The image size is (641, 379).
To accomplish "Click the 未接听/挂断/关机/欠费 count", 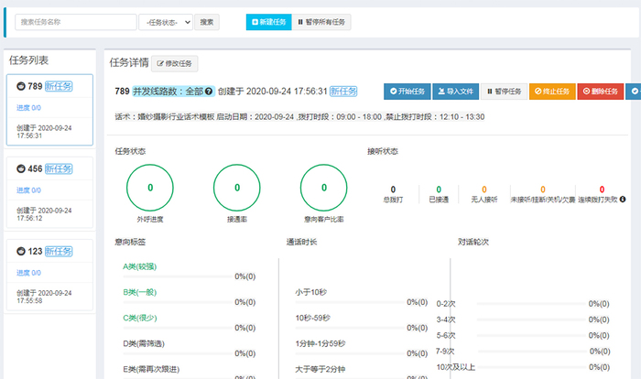I will [543, 189].
